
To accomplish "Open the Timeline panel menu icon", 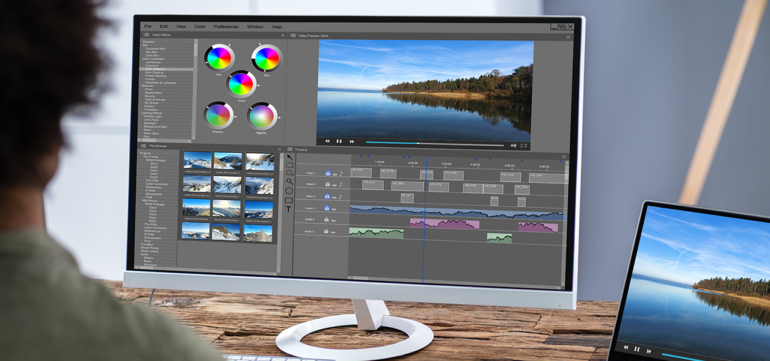I will (289, 149).
